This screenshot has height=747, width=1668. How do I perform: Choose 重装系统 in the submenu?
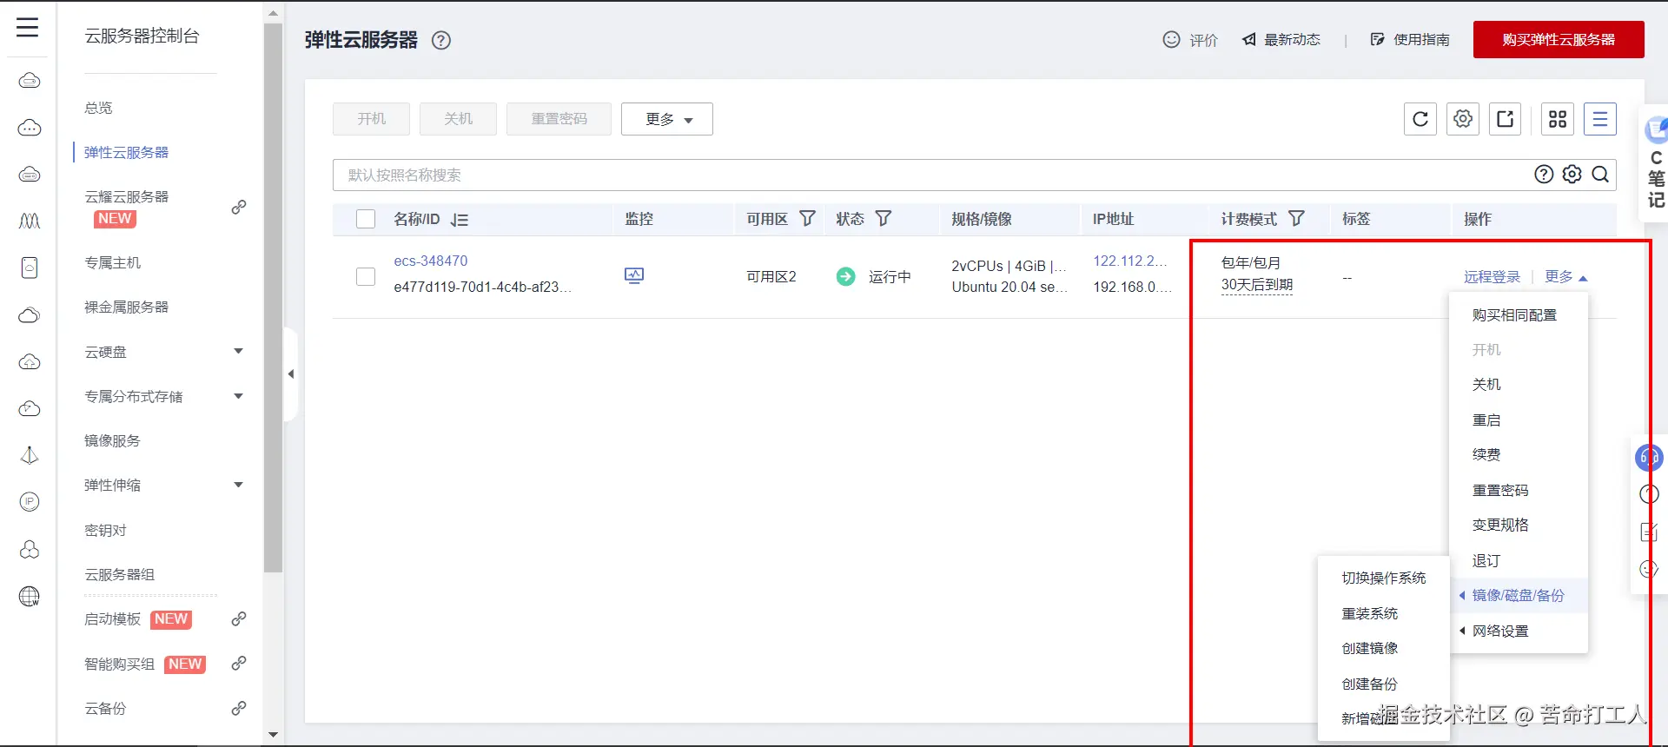pos(1370,614)
